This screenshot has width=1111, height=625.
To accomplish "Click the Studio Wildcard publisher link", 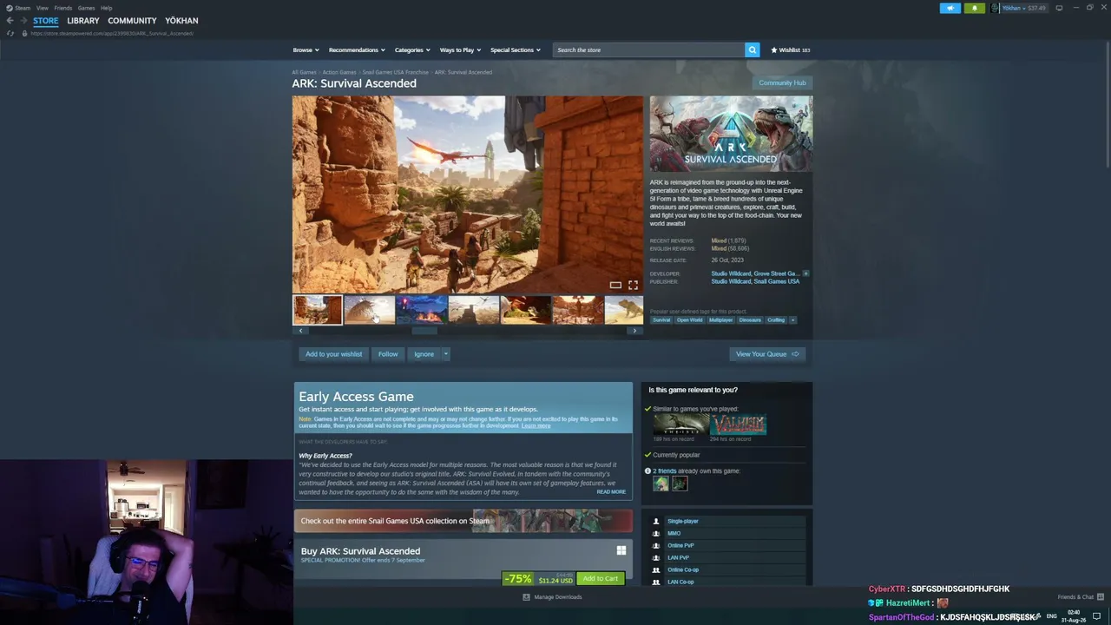I will [732, 282].
